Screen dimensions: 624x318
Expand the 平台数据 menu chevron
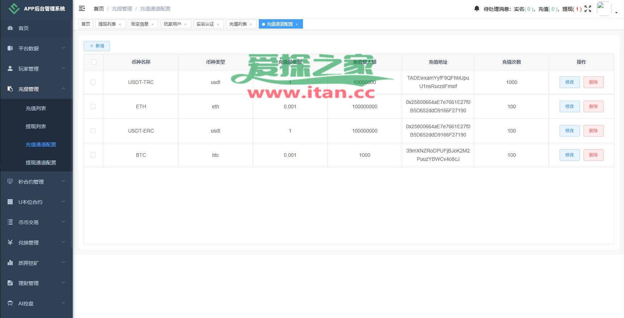pyautogui.click(x=63, y=48)
